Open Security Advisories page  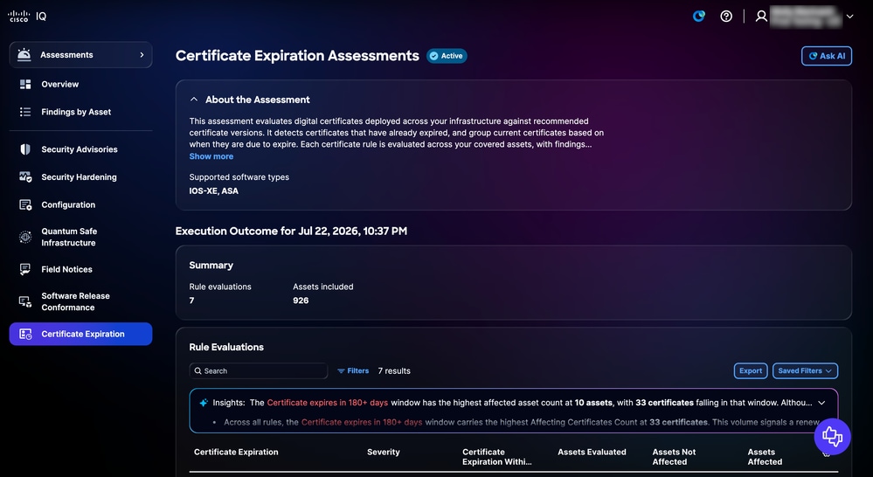pos(80,149)
